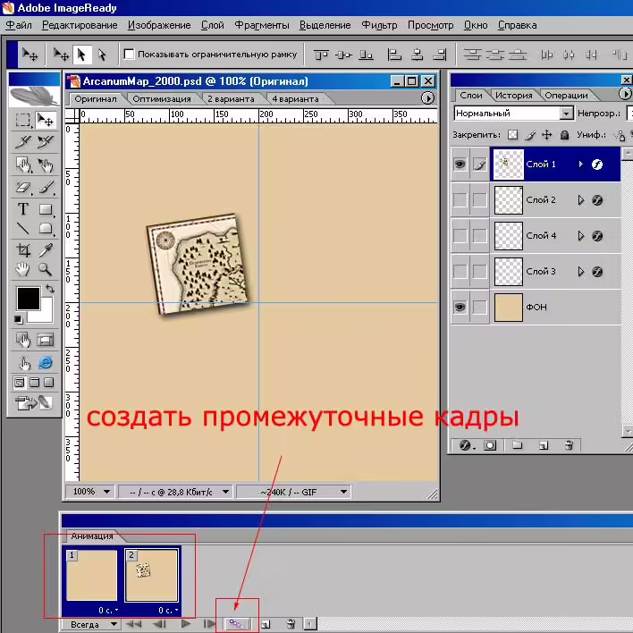The height and width of the screenshot is (633, 633).
Task: Select the Zoom magnifier tool
Action: click(x=46, y=269)
